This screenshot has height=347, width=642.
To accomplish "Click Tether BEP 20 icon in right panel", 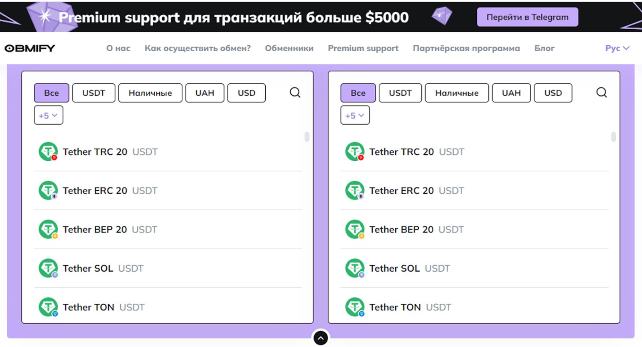I will click(x=355, y=230).
